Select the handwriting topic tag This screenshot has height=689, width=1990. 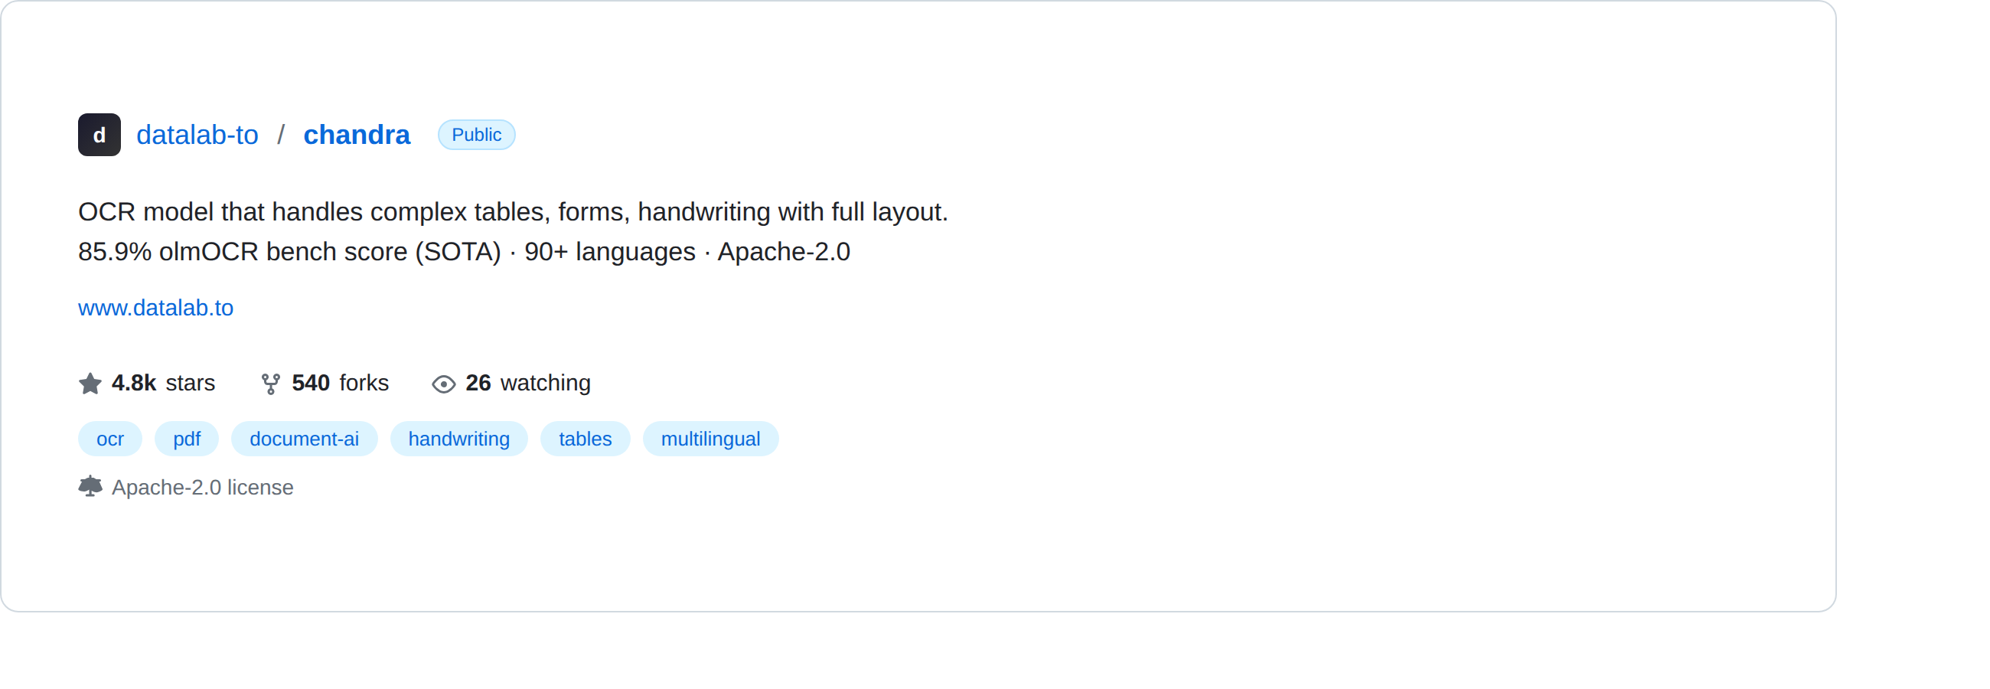point(459,439)
